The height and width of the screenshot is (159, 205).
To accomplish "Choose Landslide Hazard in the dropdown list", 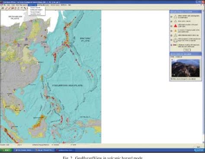I will tap(35, 14).
